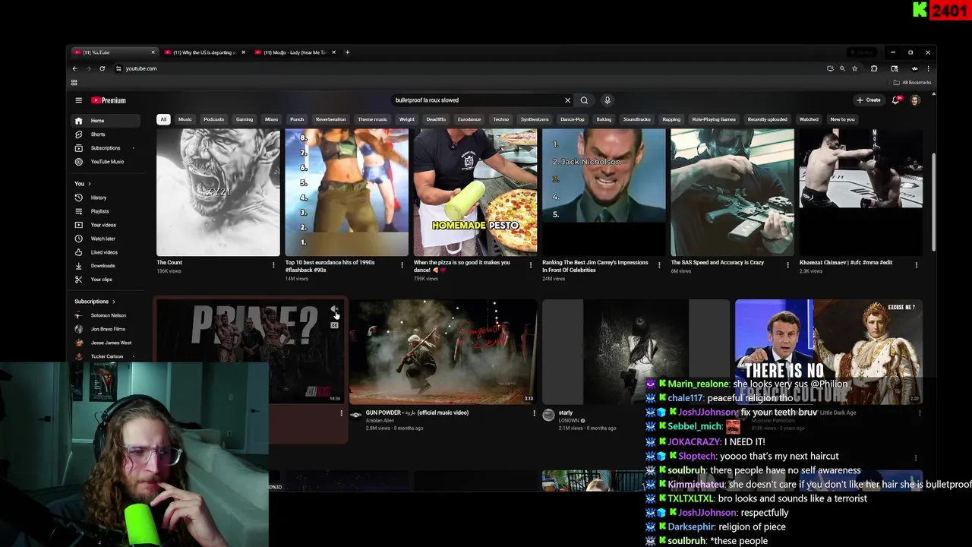
Task: Open the Jack Nicholson impressions thumbnail
Action: click(604, 192)
